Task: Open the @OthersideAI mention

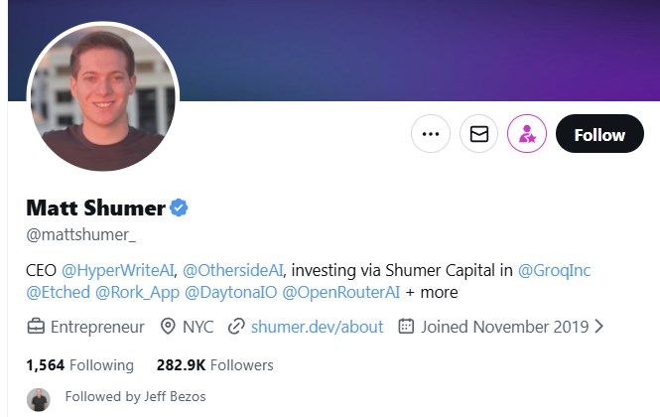Action: point(231,270)
